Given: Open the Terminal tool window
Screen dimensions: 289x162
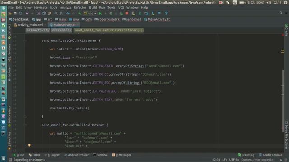Looking at the screenshot, I should click(x=100, y=155).
